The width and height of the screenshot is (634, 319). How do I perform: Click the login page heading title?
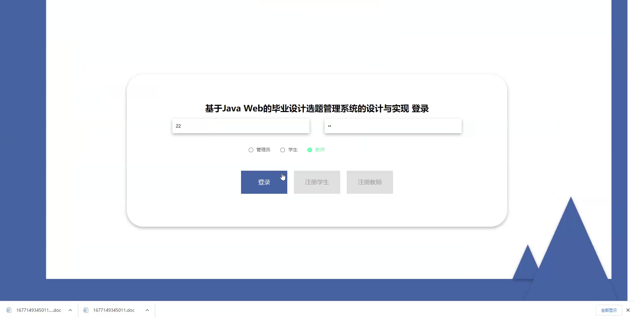tap(317, 108)
